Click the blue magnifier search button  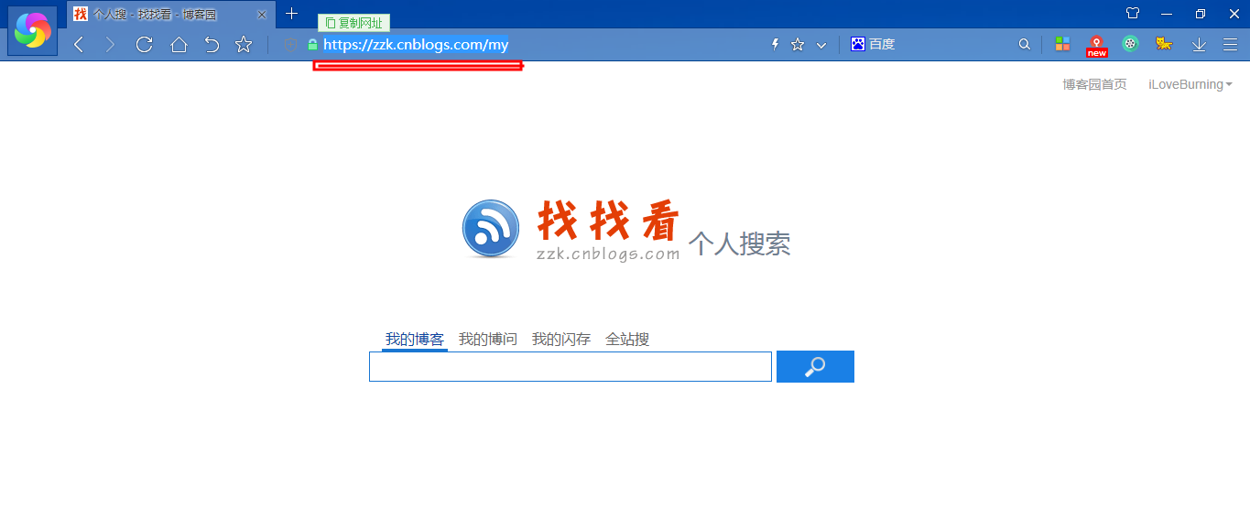point(815,366)
